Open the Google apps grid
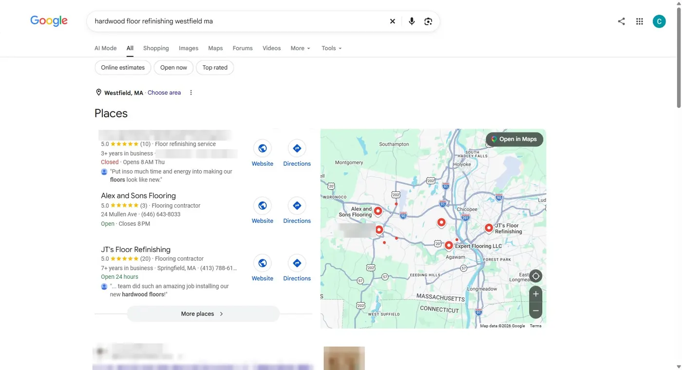This screenshot has width=682, height=370. tap(640, 21)
